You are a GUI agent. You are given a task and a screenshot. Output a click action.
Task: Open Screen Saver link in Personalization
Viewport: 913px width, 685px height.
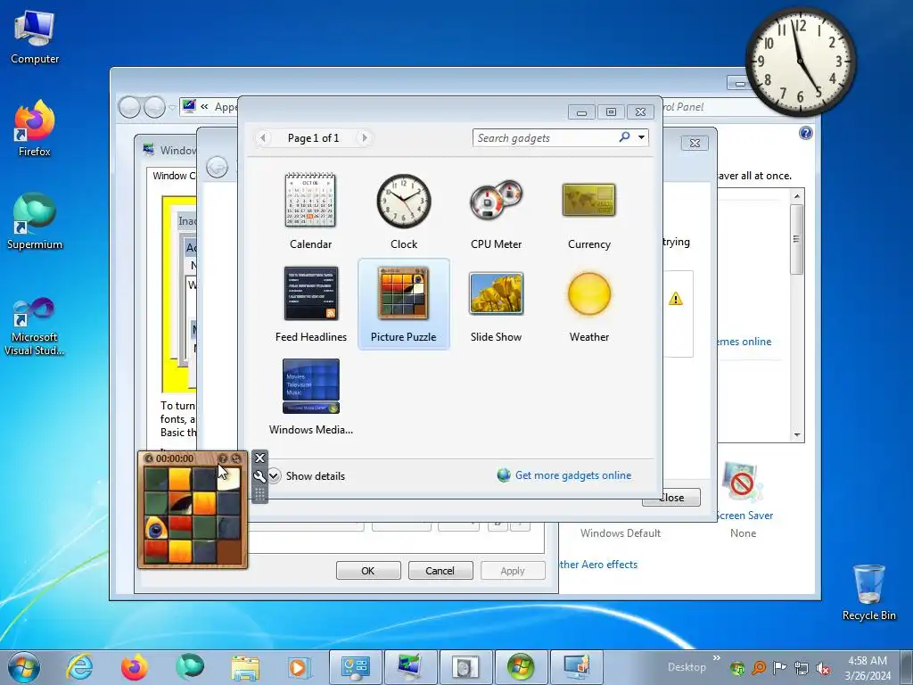coord(744,516)
